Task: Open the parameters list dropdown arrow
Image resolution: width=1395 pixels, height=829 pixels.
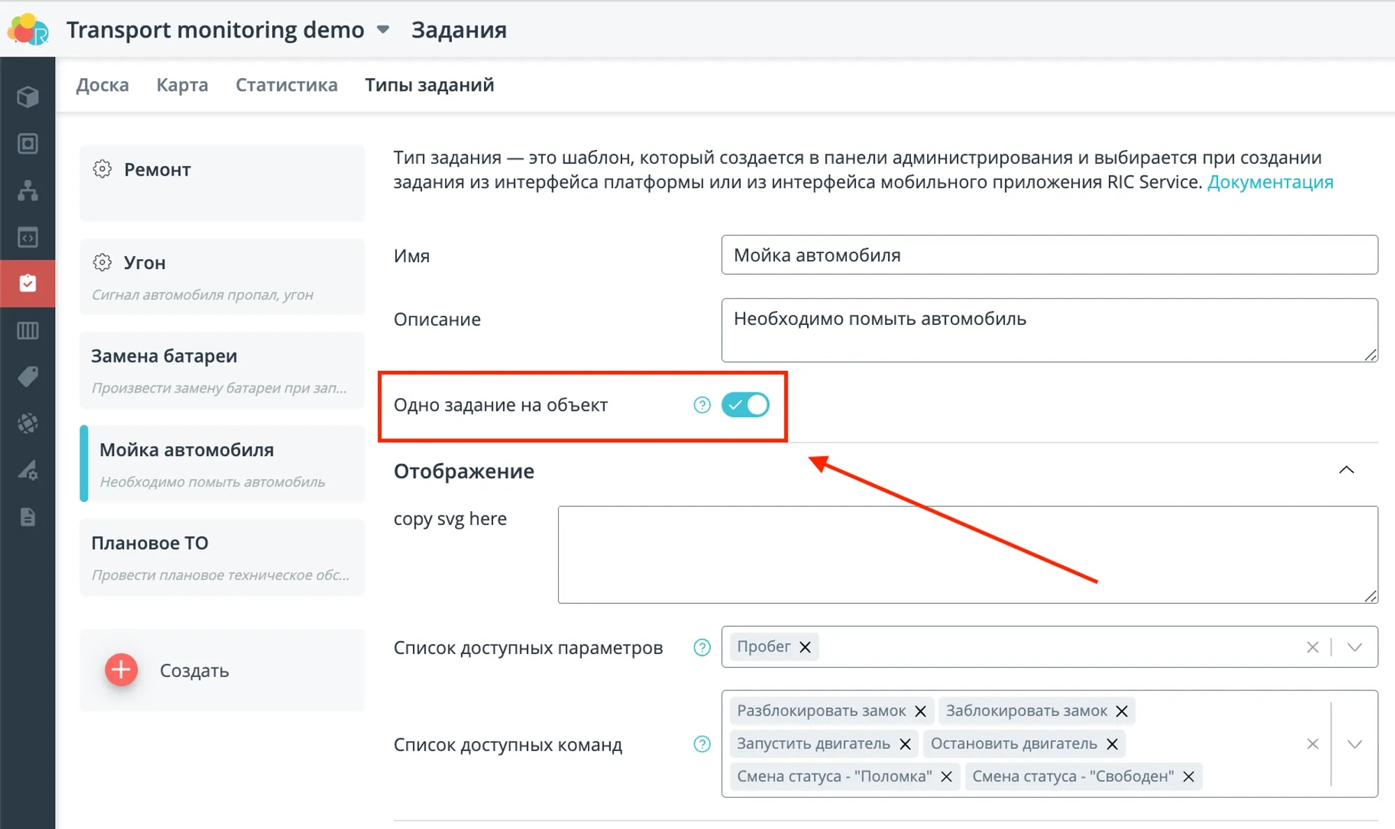Action: [x=1355, y=647]
